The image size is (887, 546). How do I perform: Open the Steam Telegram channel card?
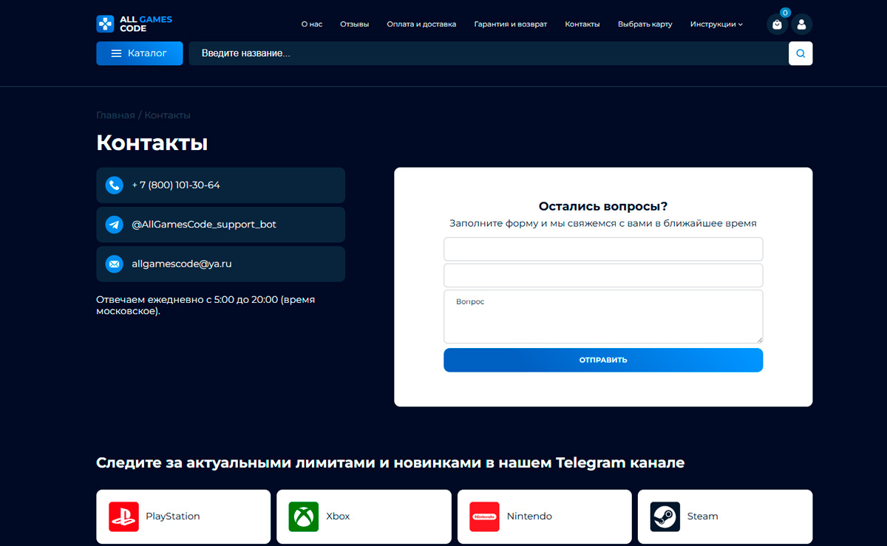[724, 516]
